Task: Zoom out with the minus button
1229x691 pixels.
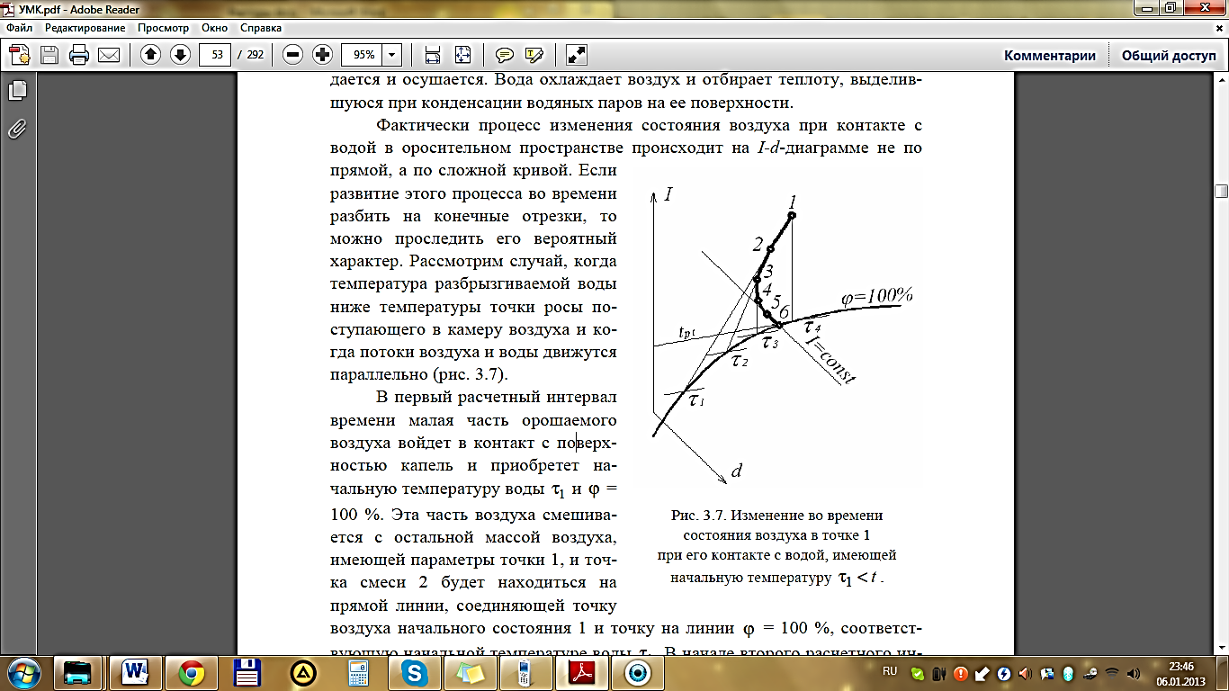Action: click(292, 55)
